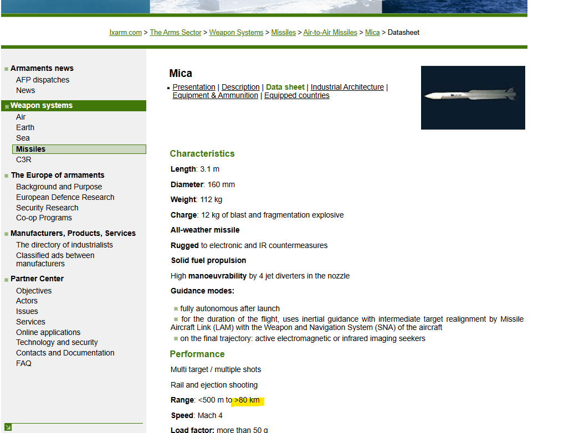Screen dimensions: 564x433
Task: Open Air-to-Air Missiles breadcrumb link
Action: 330,33
